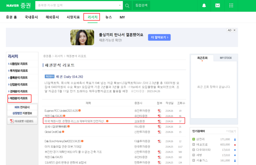This screenshot has height=165, width=256.
Task: Expand the search box dropdown arrow
Action: (120, 5)
